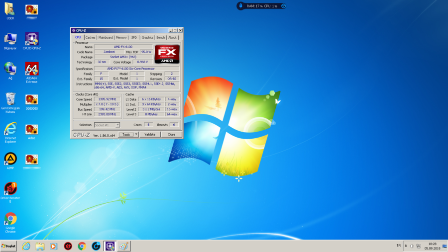The width and height of the screenshot is (448, 252).
Task: Click the Başlat start button
Action: click(8, 246)
